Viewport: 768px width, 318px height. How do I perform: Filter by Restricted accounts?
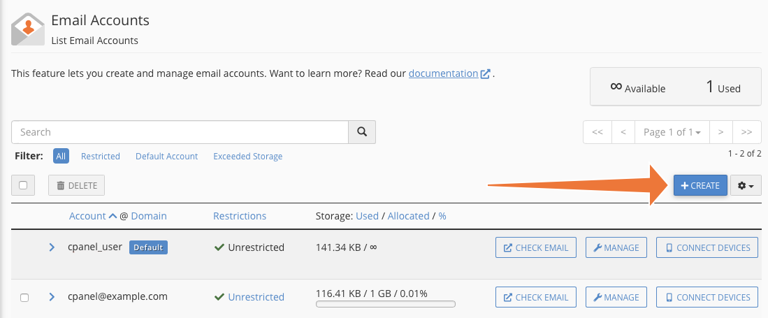[x=101, y=157]
